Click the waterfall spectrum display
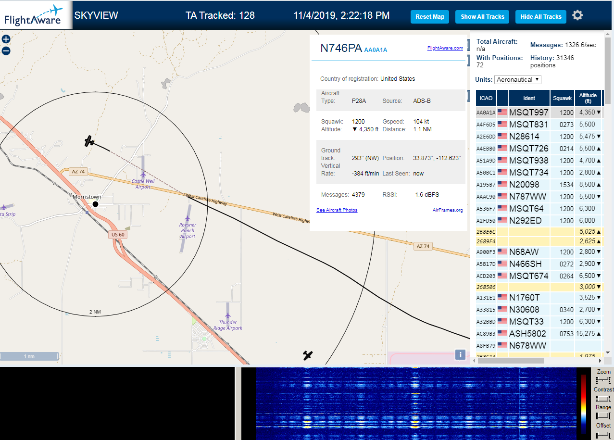Screen dimensions: 614x440 click(416, 404)
